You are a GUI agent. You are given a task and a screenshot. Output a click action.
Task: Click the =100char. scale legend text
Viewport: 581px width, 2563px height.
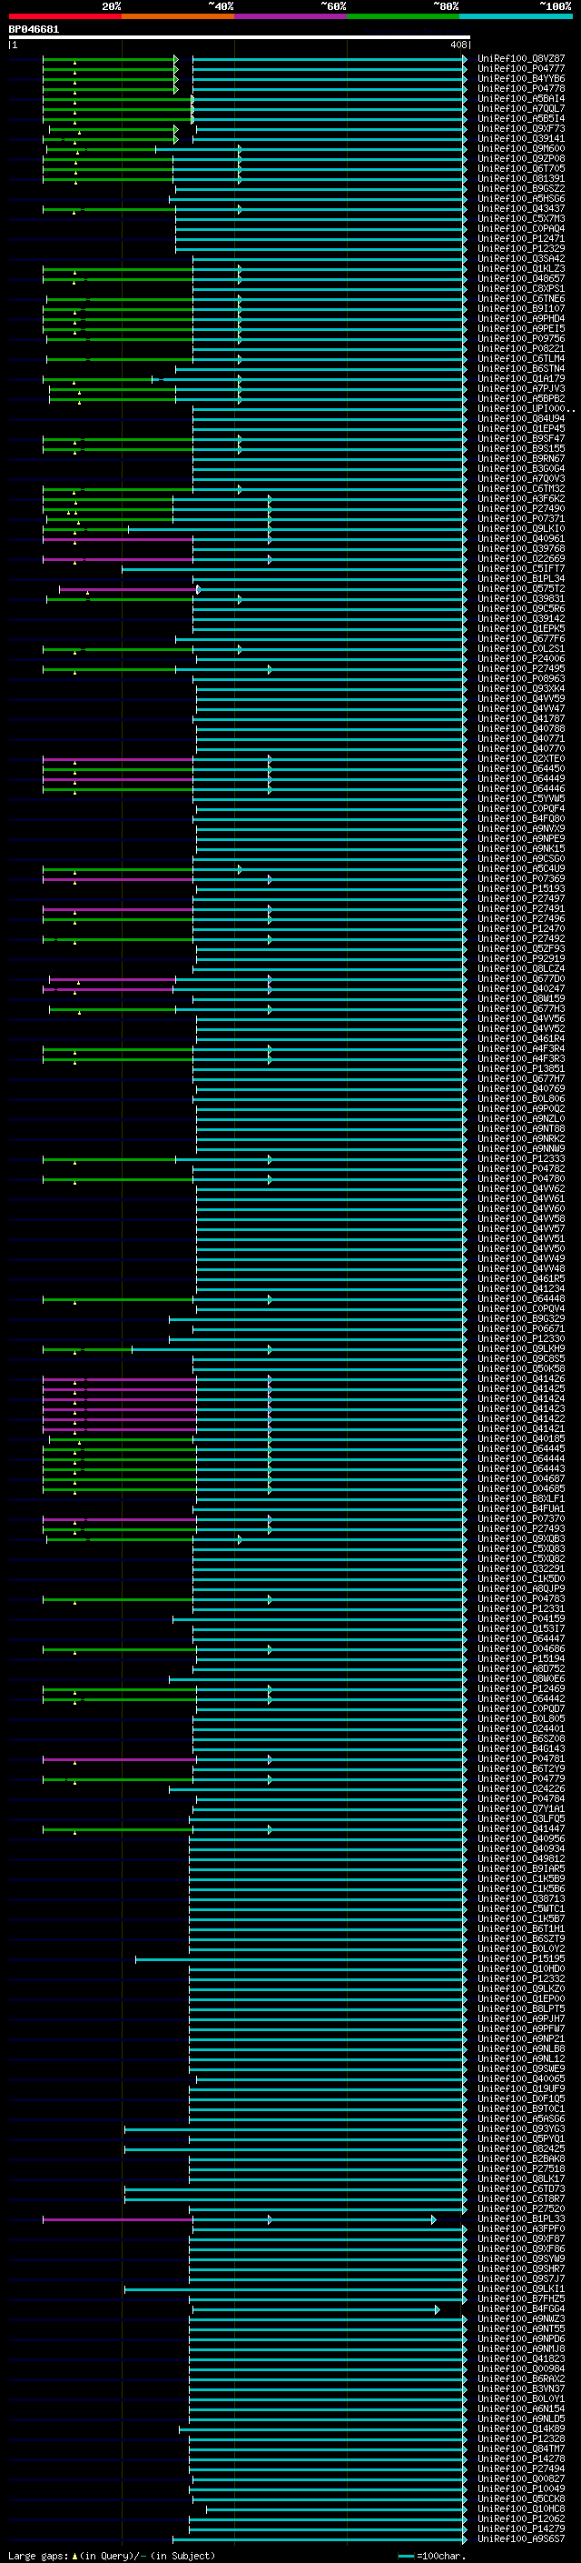[x=441, y=2556]
